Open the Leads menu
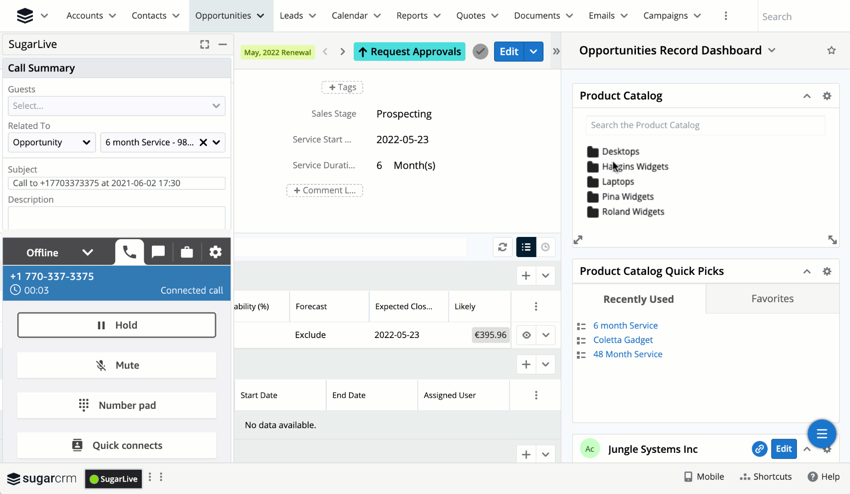Screen dimensions: 850x494 (298, 16)
